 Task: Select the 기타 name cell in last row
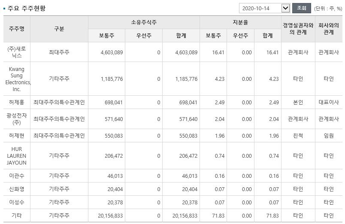17,216
